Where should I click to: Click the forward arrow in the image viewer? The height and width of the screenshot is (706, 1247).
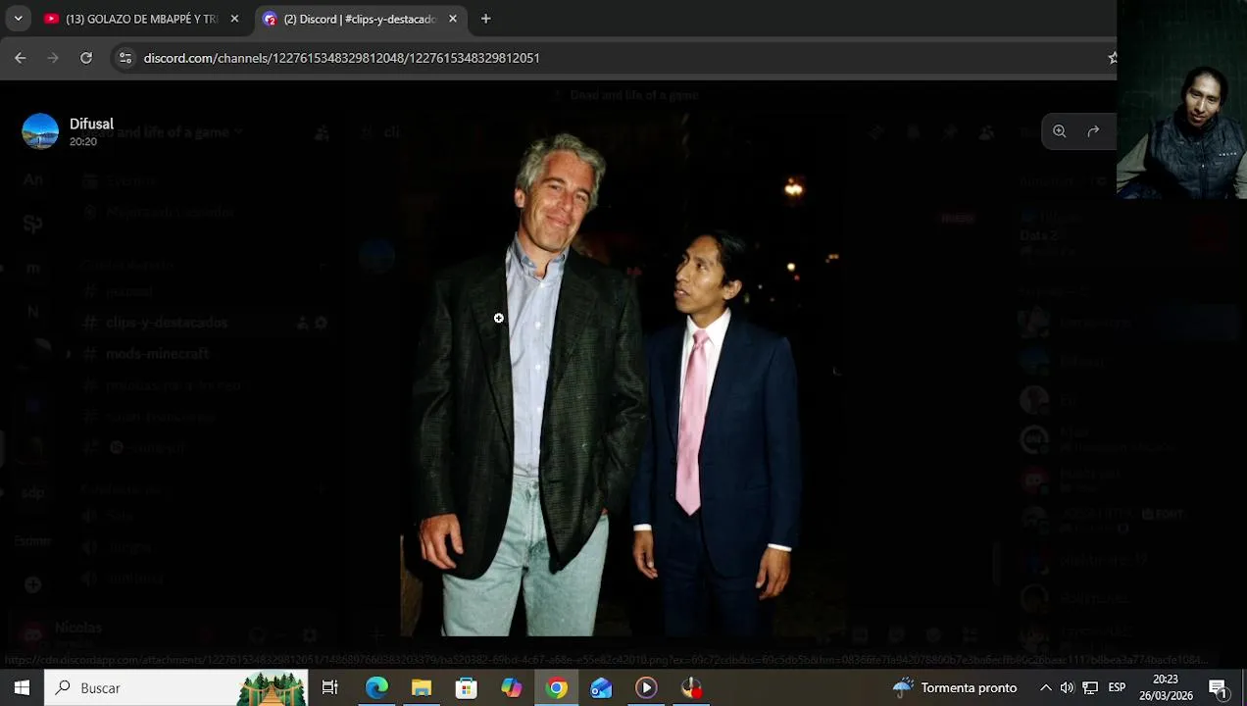point(1093,131)
